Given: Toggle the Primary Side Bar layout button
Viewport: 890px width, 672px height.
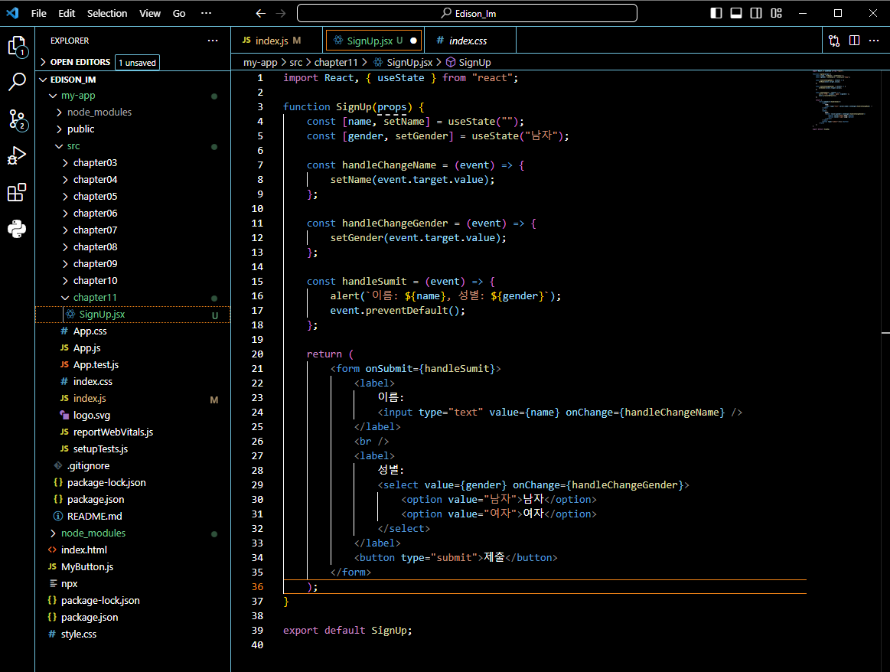Looking at the screenshot, I should pos(716,13).
